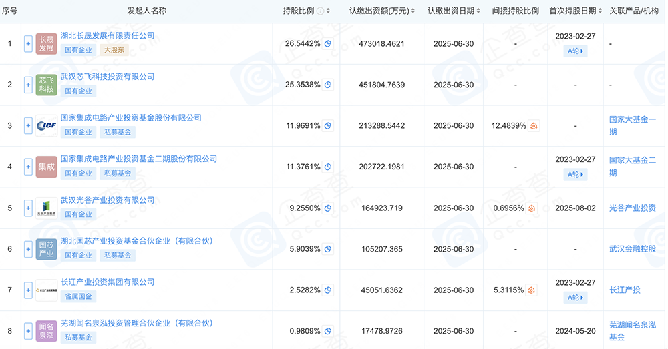
Task: Open 长江产业投资集团有限公司 company link
Action: 108,282
